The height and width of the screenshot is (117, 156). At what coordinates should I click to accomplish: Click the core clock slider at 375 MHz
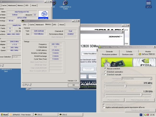tap(126, 86)
